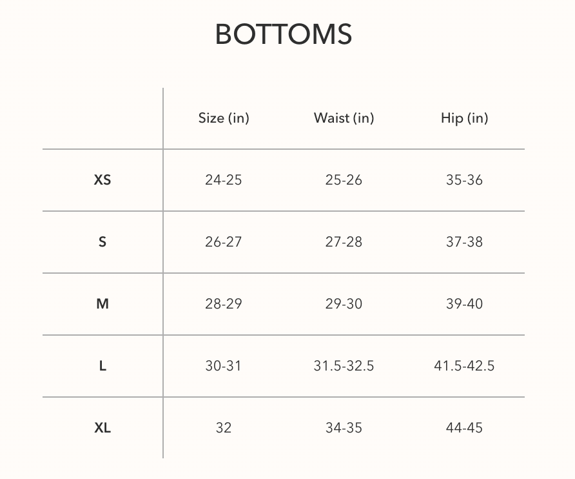Click the S hip value 37-38
The height and width of the screenshot is (479, 575).
point(464,242)
